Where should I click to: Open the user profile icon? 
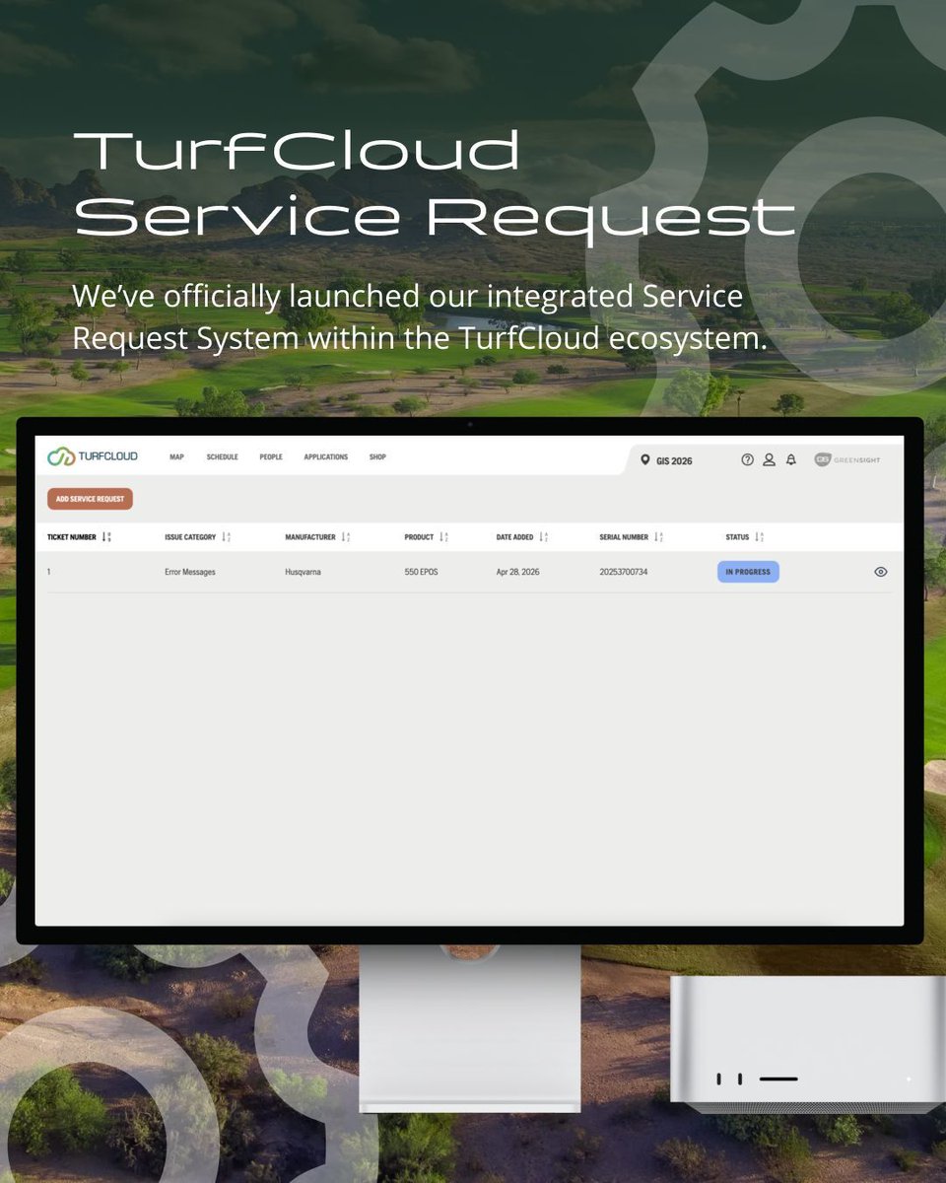pos(770,460)
